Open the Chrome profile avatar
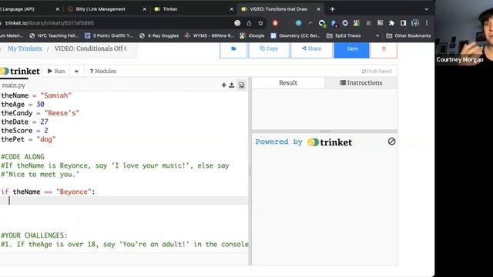The width and height of the screenshot is (493, 277). tap(415, 23)
